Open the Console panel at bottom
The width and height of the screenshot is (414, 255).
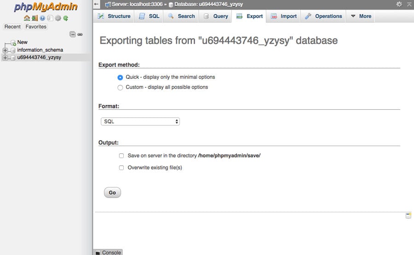click(x=108, y=252)
